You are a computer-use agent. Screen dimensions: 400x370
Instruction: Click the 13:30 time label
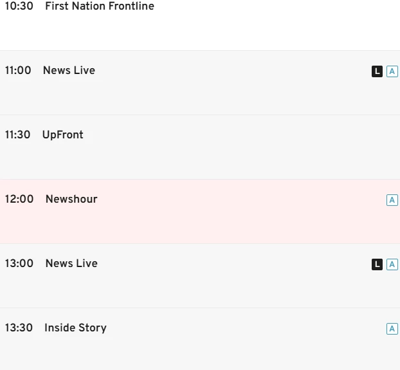pyautogui.click(x=19, y=328)
